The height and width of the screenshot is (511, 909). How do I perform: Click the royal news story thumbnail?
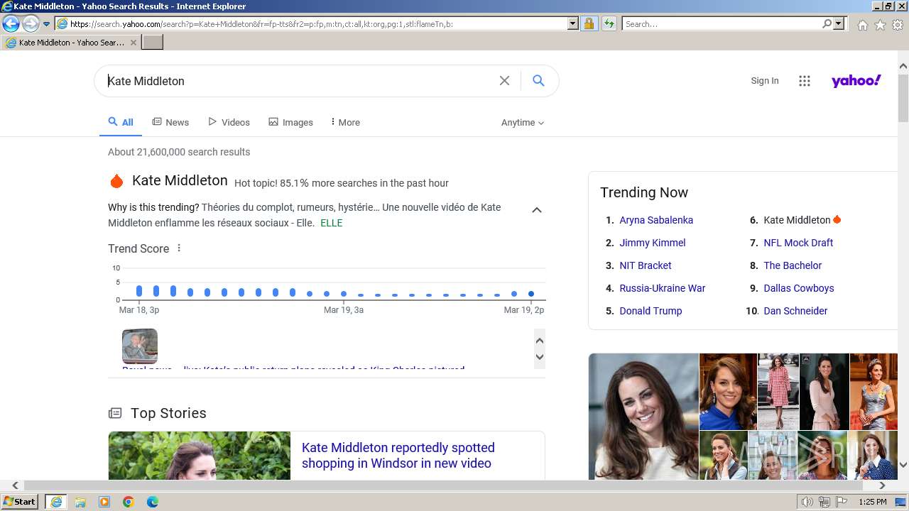pos(140,346)
